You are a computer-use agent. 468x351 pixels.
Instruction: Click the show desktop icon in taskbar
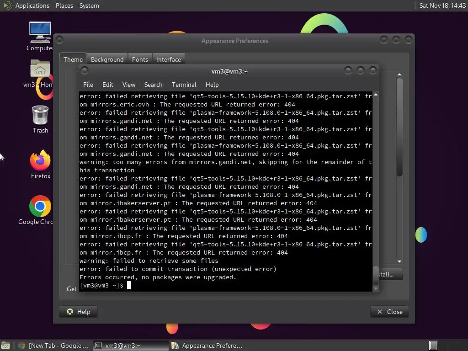(x=5, y=346)
